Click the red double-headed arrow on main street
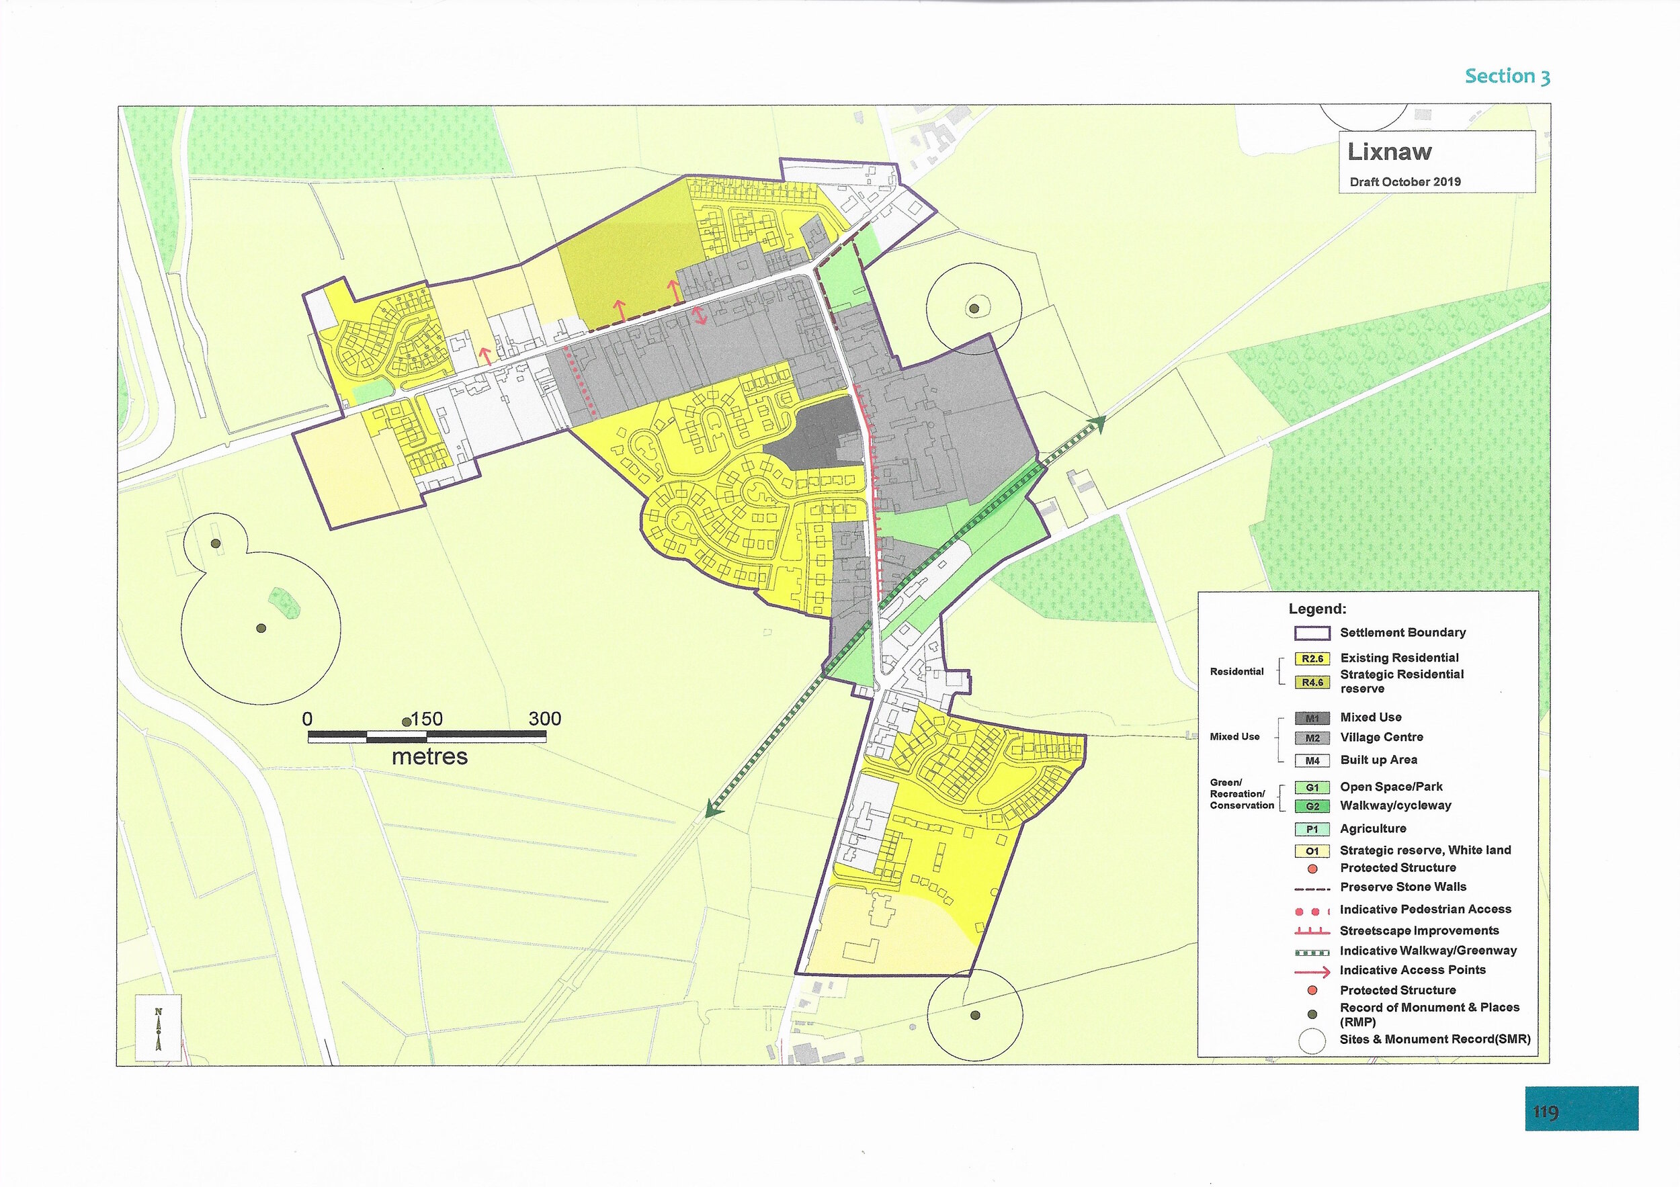The width and height of the screenshot is (1680, 1187). tap(700, 315)
